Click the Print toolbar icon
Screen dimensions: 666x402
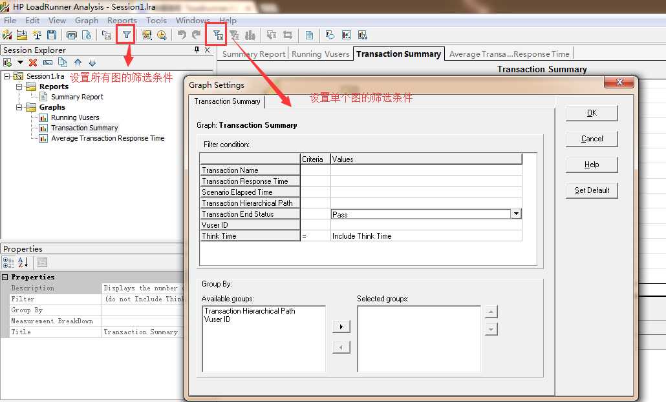[72, 35]
